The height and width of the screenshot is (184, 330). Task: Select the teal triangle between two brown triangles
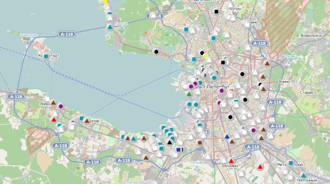(x=134, y=139)
